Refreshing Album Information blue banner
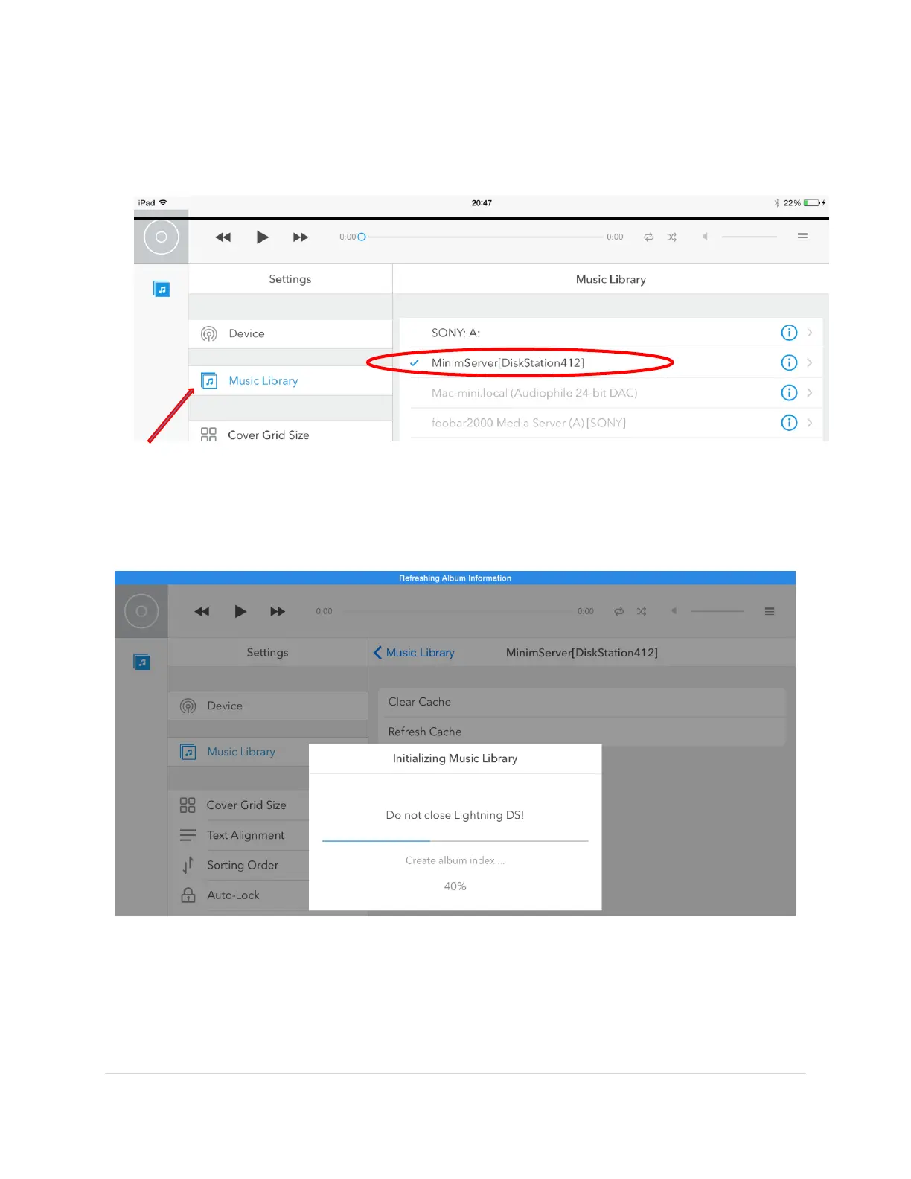Screen dimensions: 911x1179 [455, 578]
